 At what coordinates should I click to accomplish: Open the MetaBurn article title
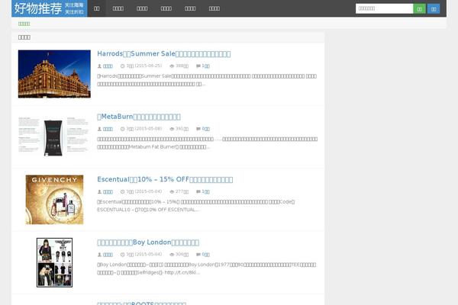point(139,117)
